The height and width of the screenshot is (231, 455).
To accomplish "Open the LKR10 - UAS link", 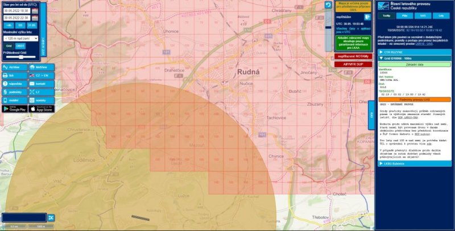I will pos(424,44).
